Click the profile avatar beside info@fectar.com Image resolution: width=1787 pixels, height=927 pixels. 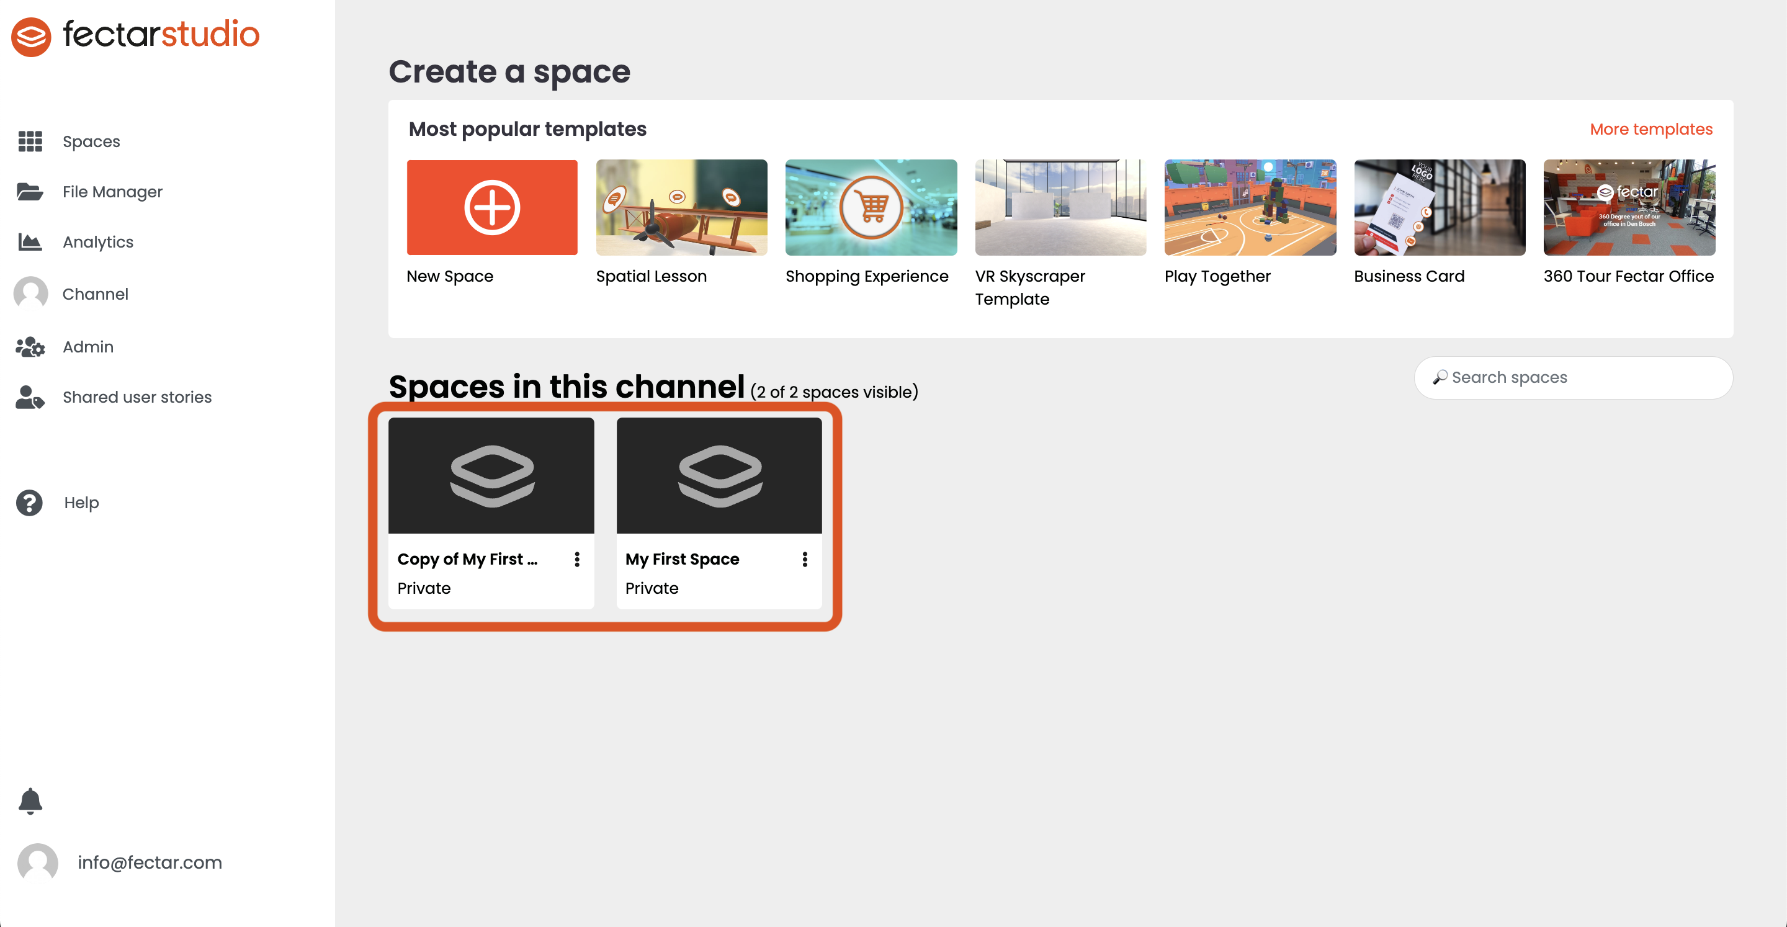[x=37, y=862]
